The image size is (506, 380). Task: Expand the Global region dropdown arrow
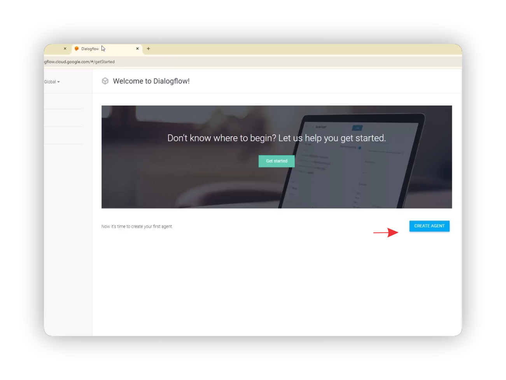point(59,82)
